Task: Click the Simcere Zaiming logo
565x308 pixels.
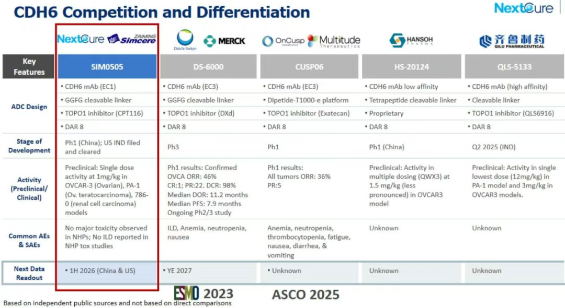Action: 132,39
